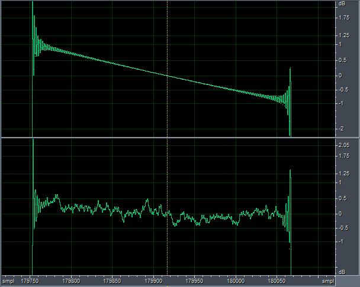Click the 179800 label on the sample ruler
This screenshot has height=287, width=360.
point(71,281)
